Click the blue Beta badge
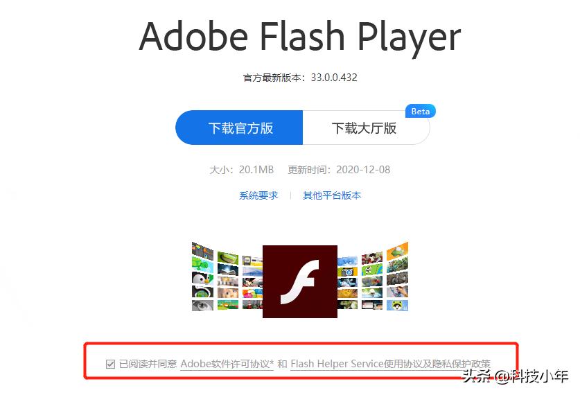This screenshot has height=395, width=580. pos(421,112)
